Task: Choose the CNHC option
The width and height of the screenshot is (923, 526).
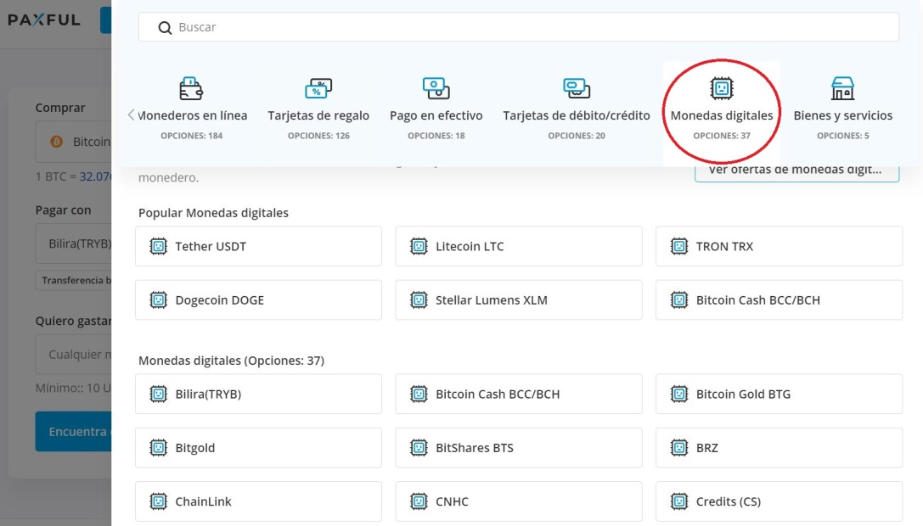Action: click(519, 501)
